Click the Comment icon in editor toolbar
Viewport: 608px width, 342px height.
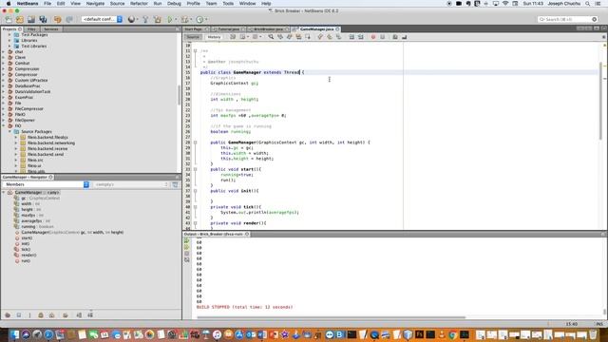395,37
